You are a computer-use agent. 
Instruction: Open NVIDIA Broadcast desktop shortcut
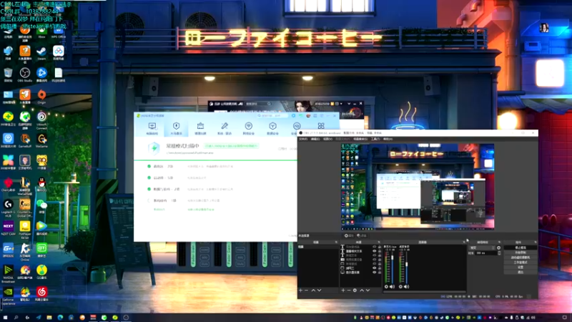click(x=8, y=274)
